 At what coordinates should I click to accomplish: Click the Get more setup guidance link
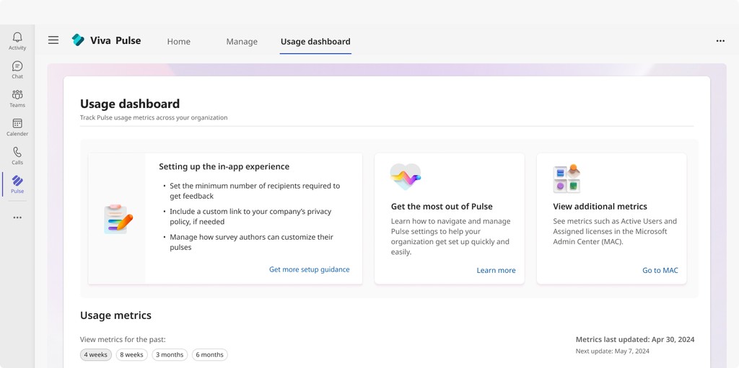pos(309,269)
